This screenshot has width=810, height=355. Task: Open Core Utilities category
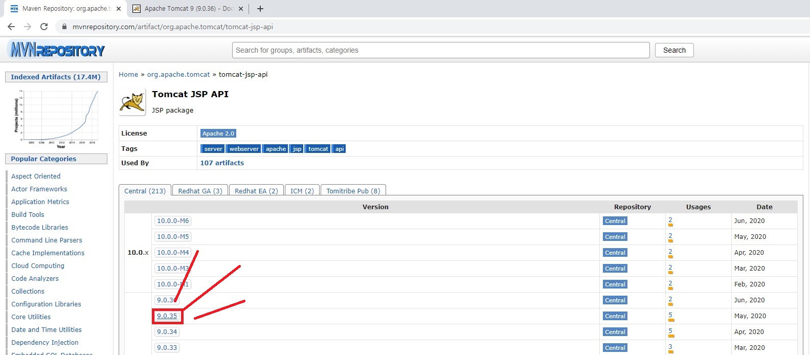click(31, 317)
